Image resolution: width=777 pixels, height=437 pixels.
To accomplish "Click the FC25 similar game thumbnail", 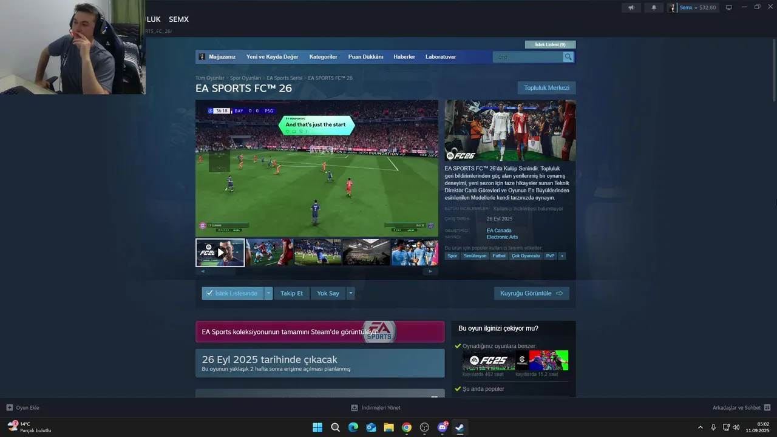I will click(489, 361).
